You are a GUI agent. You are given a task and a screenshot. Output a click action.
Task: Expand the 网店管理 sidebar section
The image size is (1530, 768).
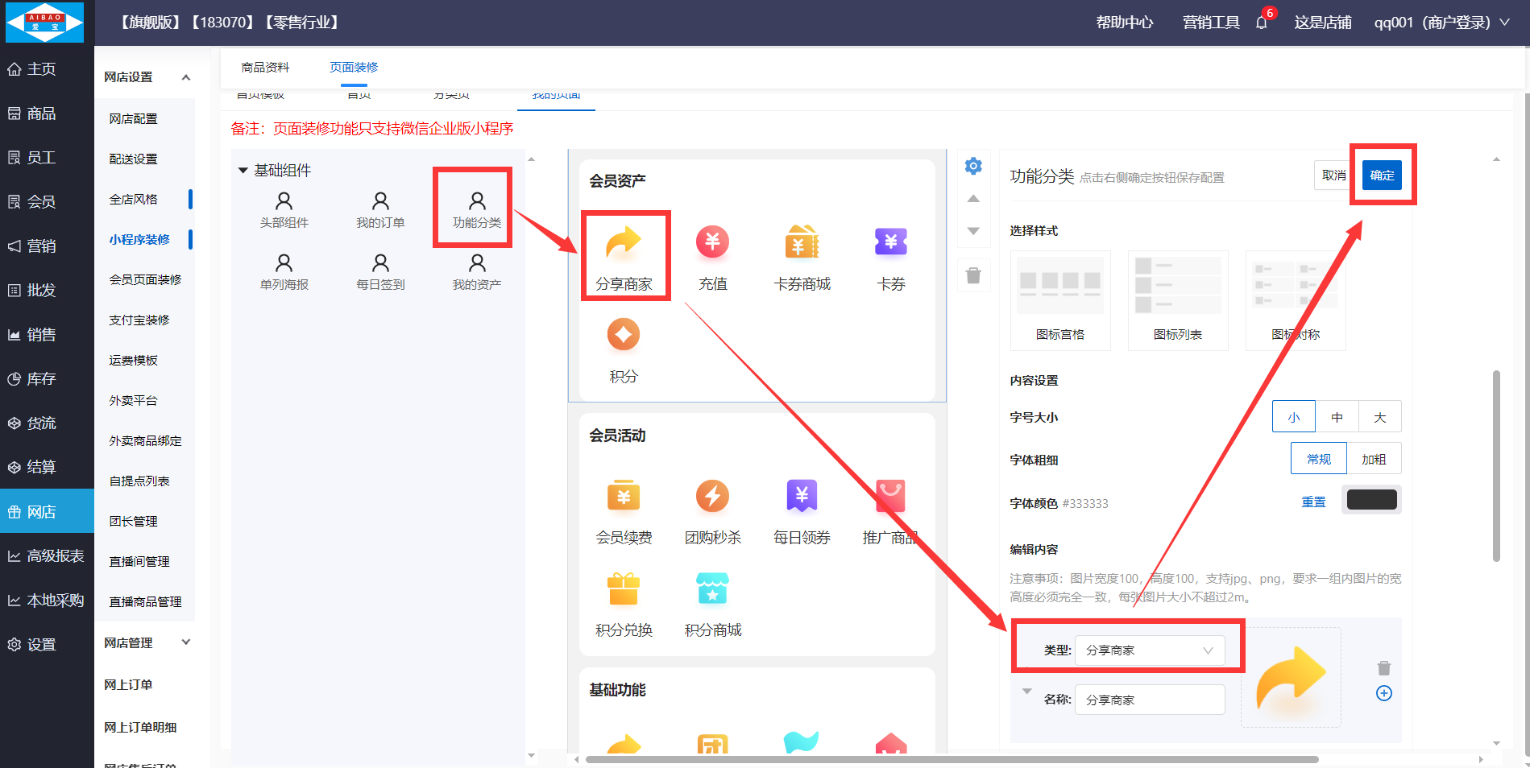(x=147, y=642)
